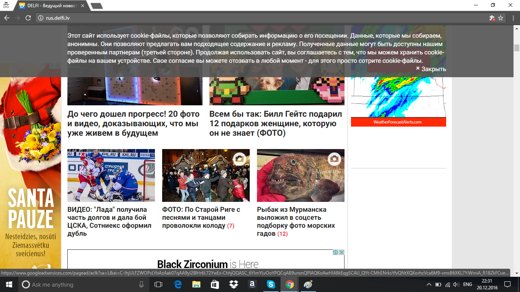This screenshot has width=520, height=292.
Task: Open the article about Bill Gates' 12 gifts
Action: [276, 124]
